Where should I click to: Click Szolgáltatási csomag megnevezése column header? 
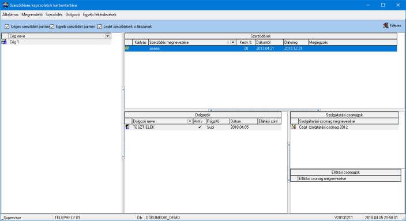click(348, 121)
